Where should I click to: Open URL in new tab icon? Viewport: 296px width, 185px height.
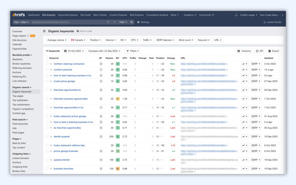[x=108, y=22]
